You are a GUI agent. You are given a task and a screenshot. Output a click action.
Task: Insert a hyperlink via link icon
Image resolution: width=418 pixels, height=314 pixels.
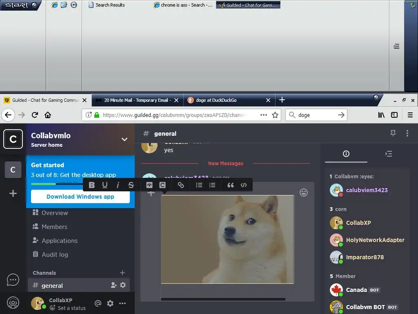tap(181, 185)
